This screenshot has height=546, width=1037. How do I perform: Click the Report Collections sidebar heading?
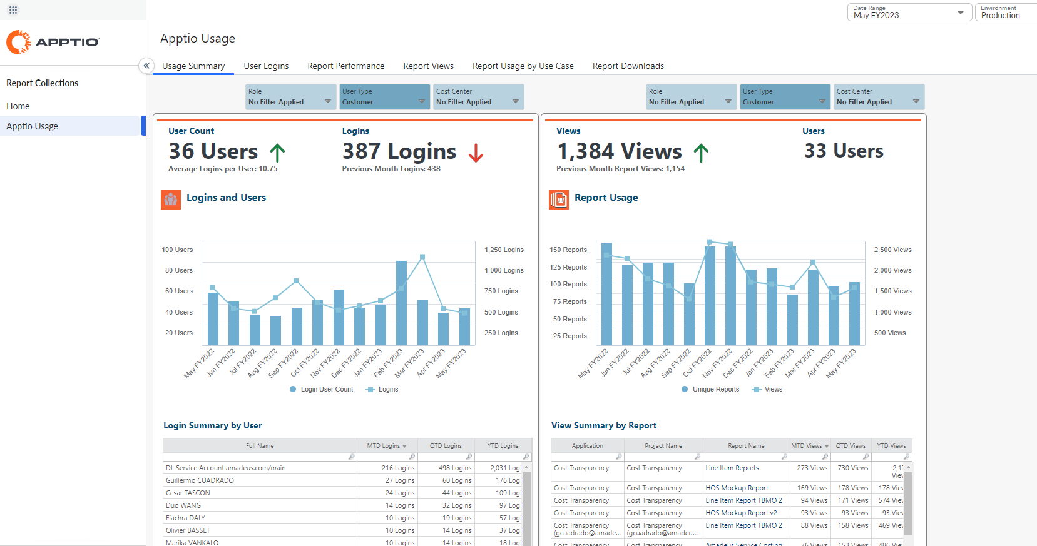(43, 83)
